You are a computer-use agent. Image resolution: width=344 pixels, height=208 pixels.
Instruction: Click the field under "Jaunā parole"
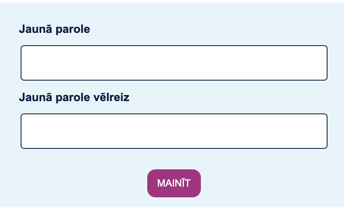[174, 63]
